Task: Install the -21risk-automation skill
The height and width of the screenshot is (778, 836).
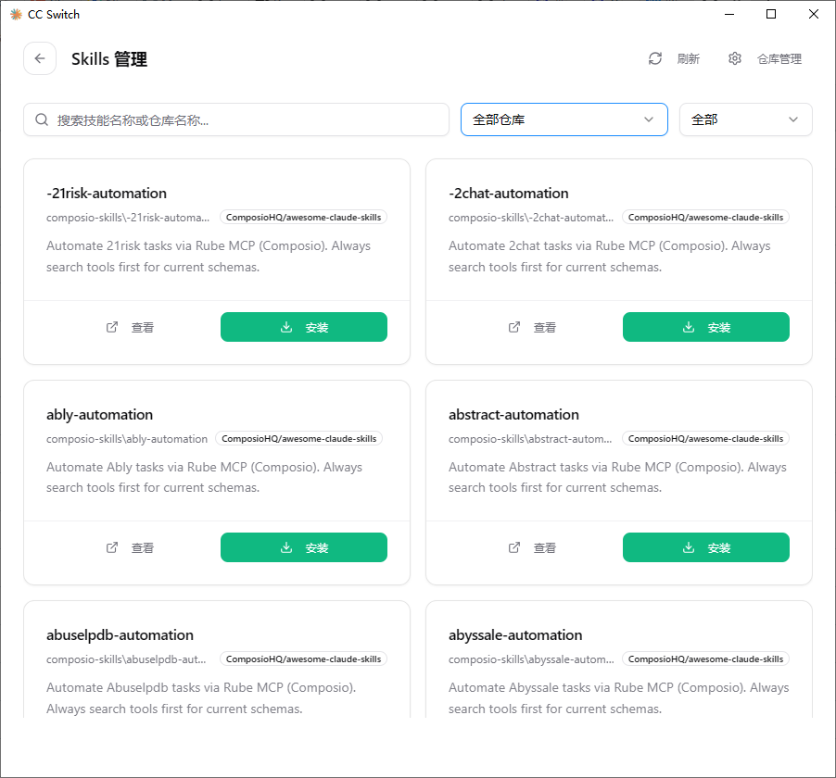Action: pyautogui.click(x=303, y=327)
